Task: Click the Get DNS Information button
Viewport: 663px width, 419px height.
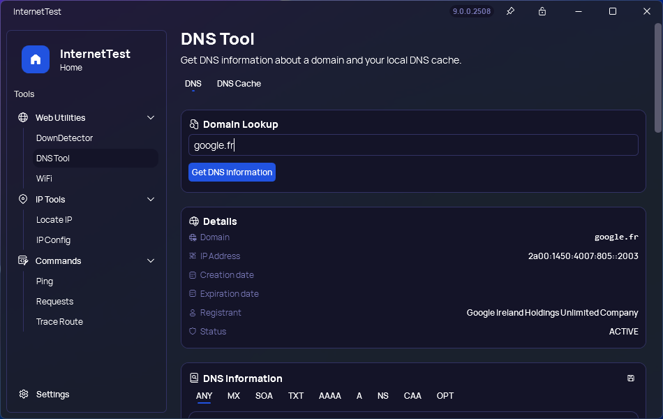Action: [232, 172]
